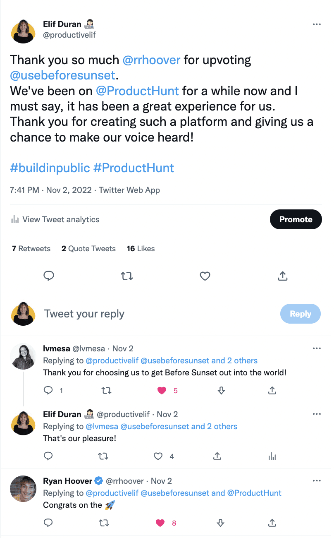Retweet Ryan Hoover's congrats reply
The image size is (334, 538).
click(x=104, y=523)
